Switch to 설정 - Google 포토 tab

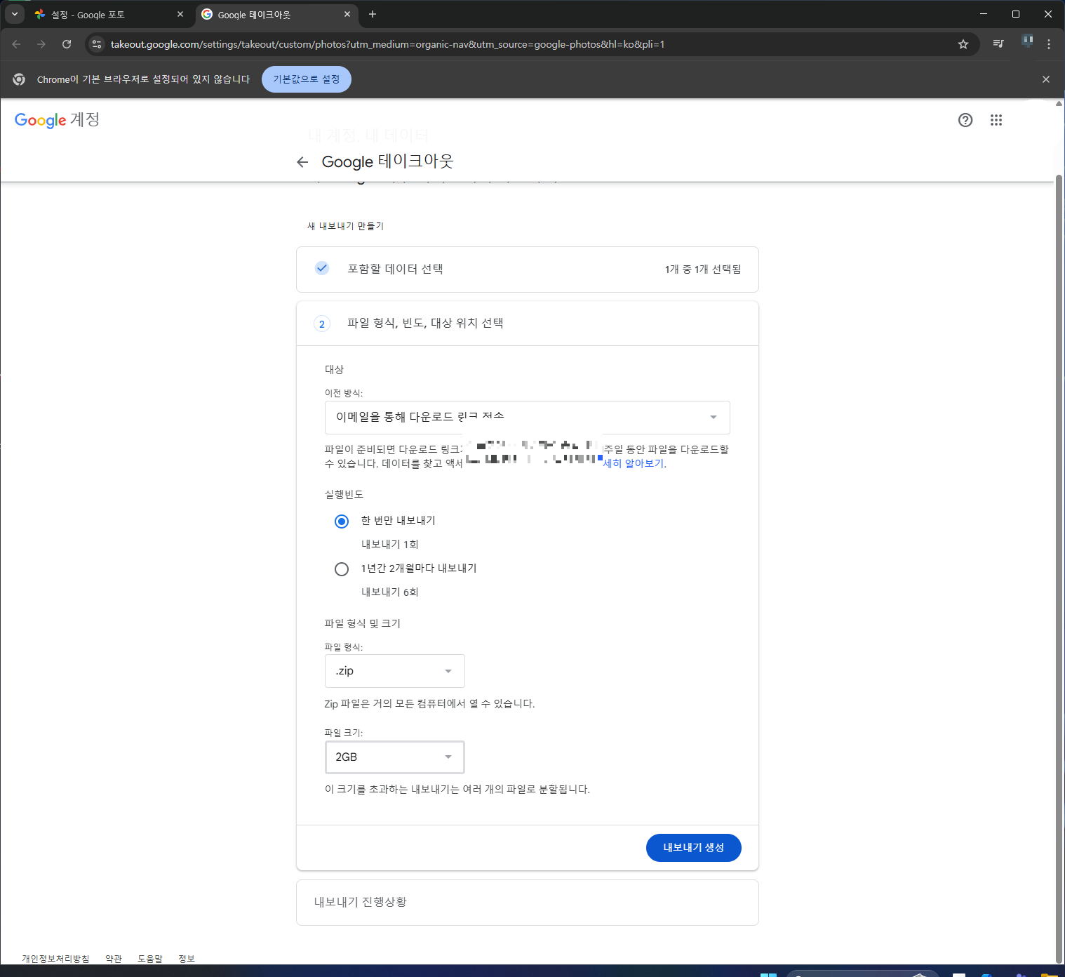109,15
